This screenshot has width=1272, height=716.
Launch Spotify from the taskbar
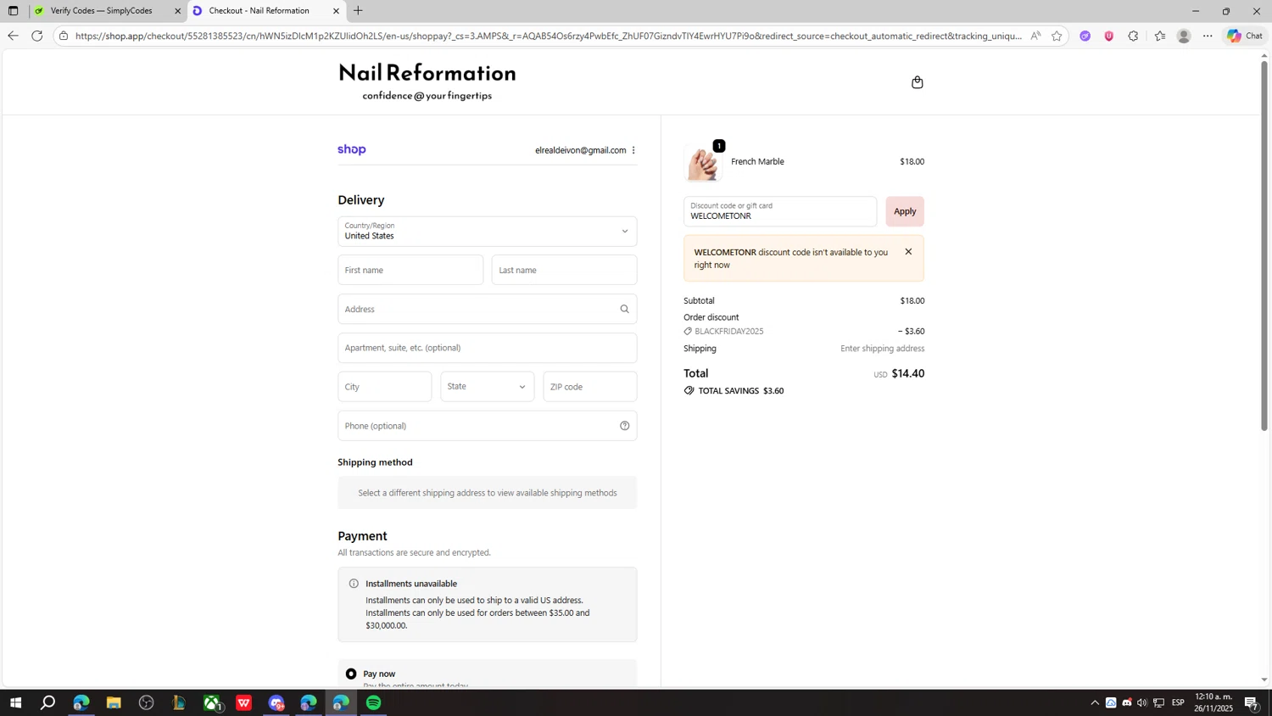[374, 702]
